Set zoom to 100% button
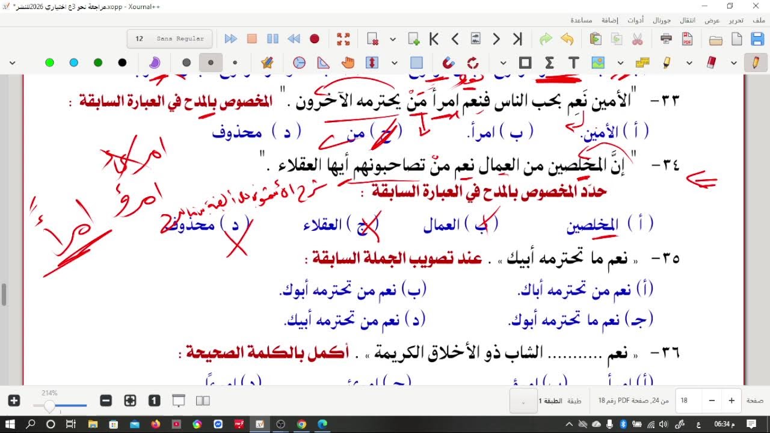 pos(154,401)
